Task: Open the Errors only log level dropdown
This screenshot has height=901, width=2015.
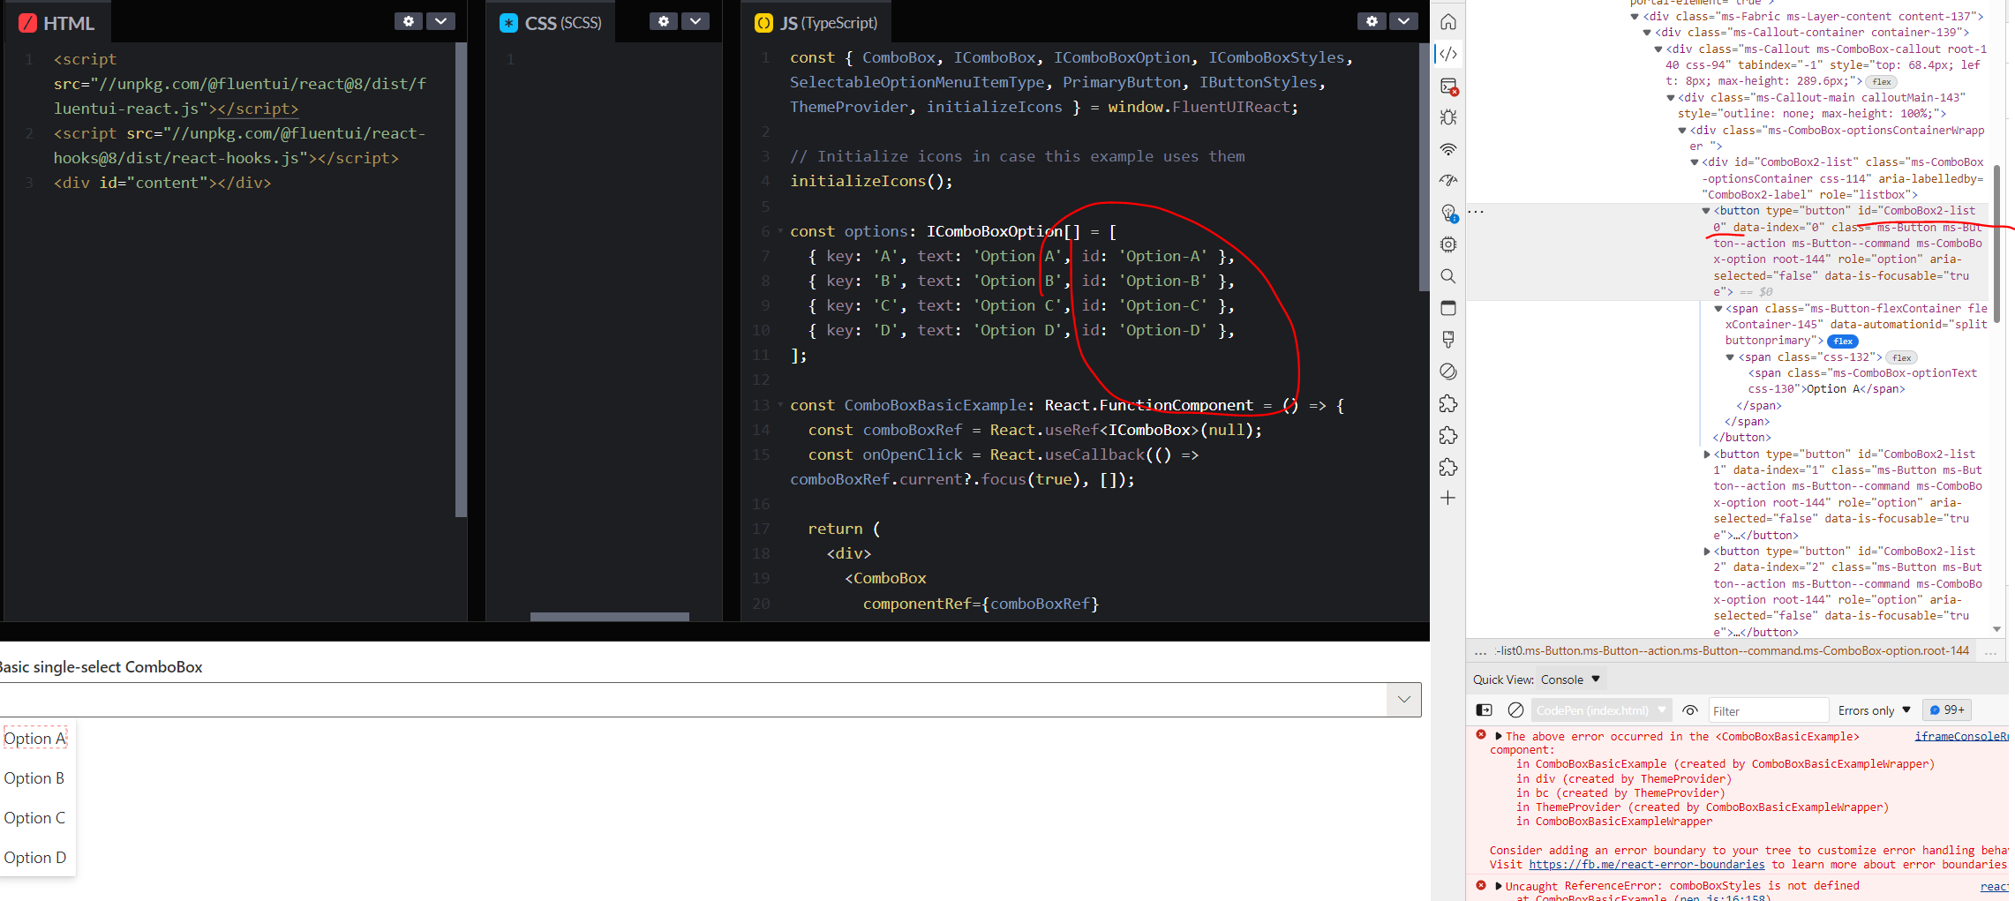Action: tap(1874, 710)
